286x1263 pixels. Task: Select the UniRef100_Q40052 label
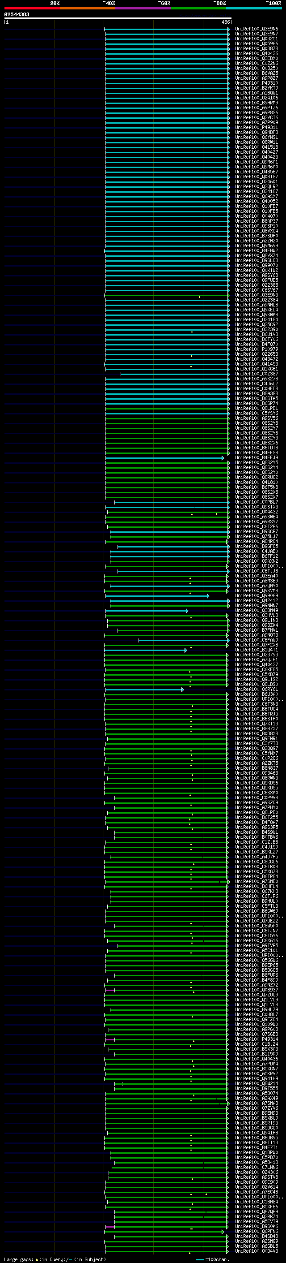(x=256, y=201)
